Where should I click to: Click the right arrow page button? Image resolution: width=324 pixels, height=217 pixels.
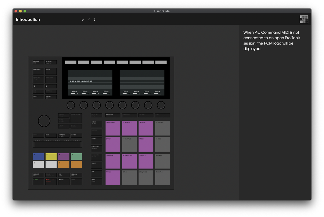click(x=51, y=86)
